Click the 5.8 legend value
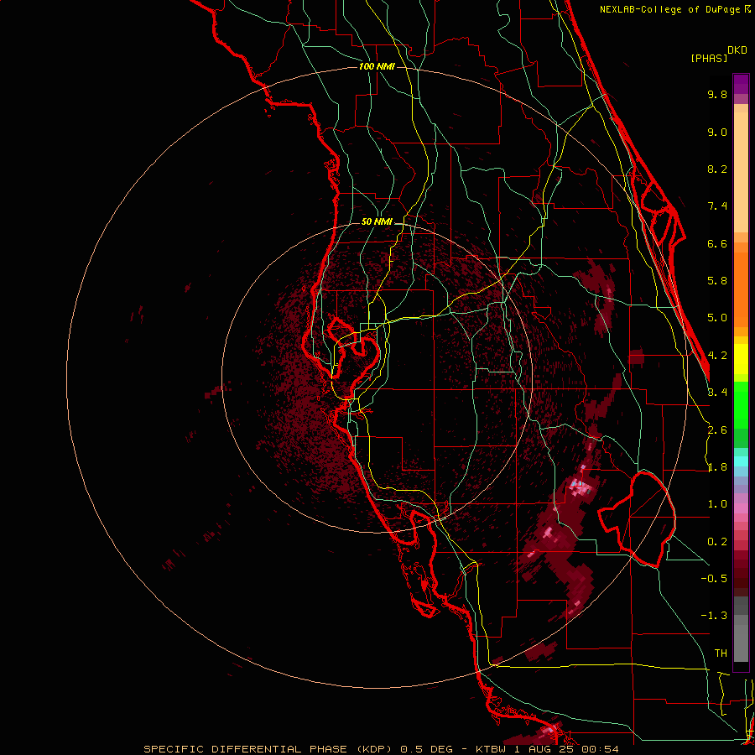 click(717, 281)
